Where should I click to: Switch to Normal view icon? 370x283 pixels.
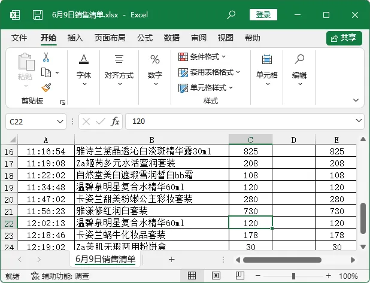click(192, 275)
